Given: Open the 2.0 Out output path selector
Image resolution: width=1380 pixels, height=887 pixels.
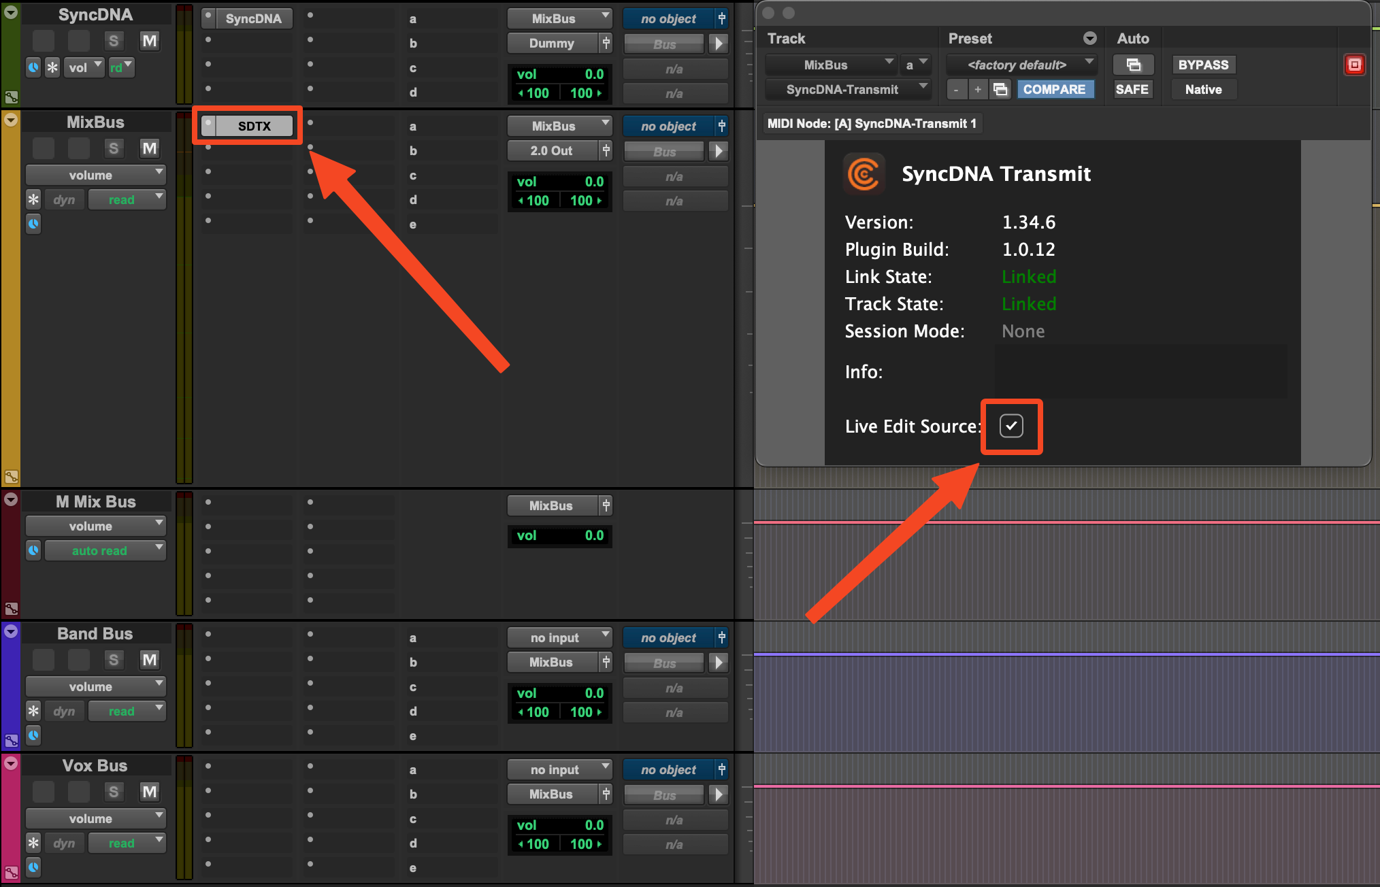Looking at the screenshot, I should coord(552,150).
